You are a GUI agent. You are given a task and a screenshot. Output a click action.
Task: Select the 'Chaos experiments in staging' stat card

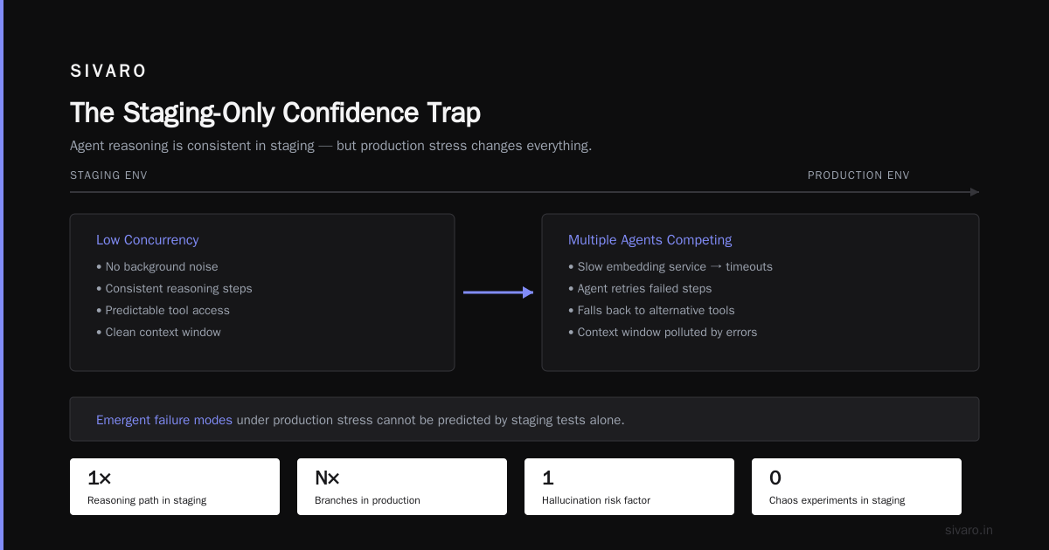pyautogui.click(x=857, y=486)
